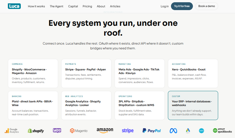Click the Log in link
This screenshot has height=138, width=235.
pyautogui.click(x=165, y=6)
